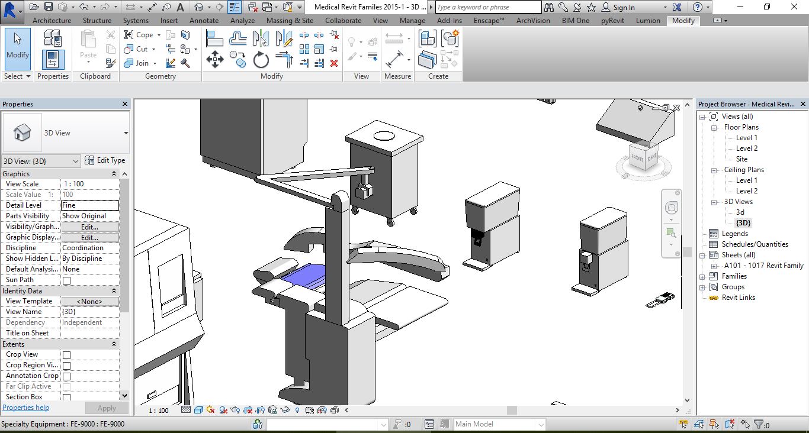Click the Rotate tool icon
The width and height of the screenshot is (809, 433).
click(261, 60)
